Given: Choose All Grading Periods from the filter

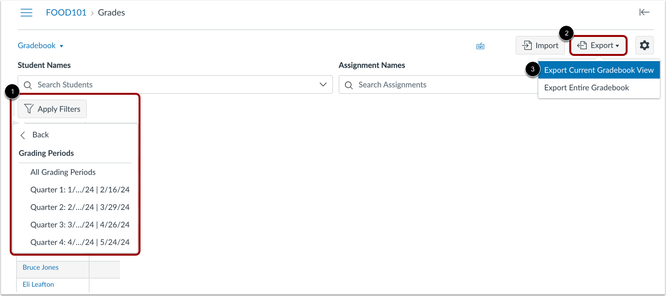Looking at the screenshot, I should (63, 172).
